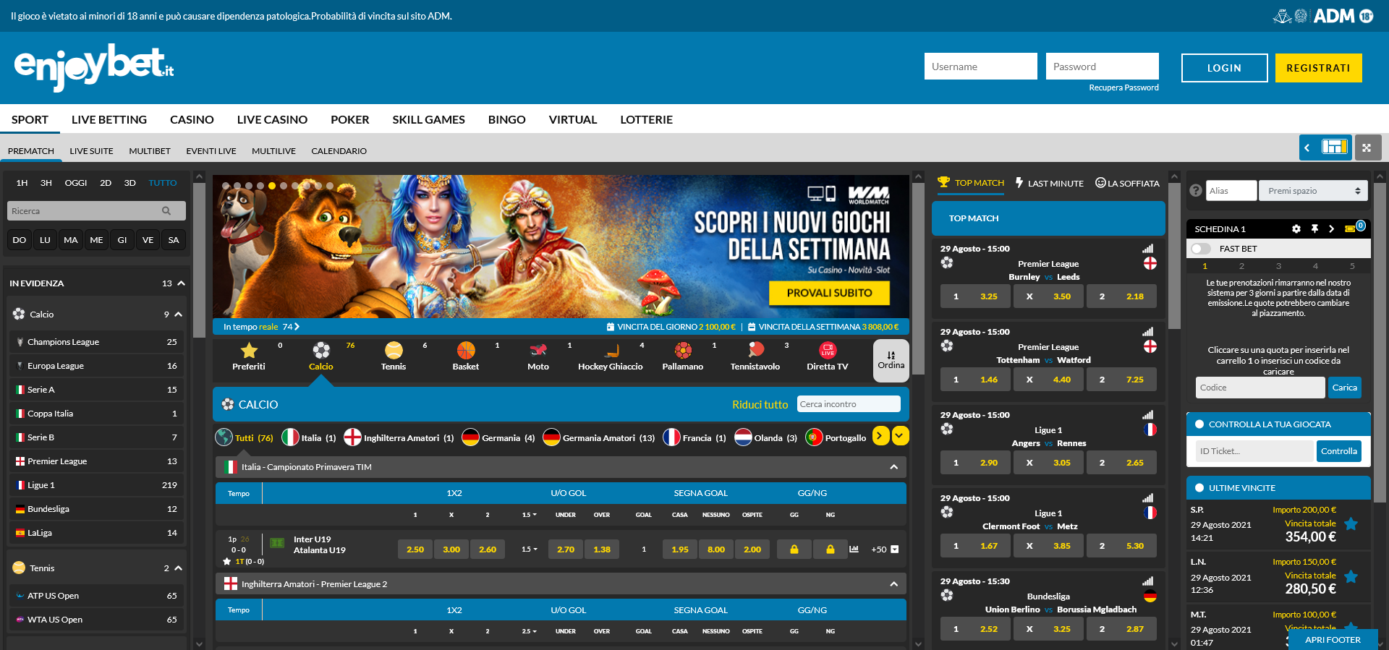Screen dimensions: 1389x650
Task: Click the fullscreen expand icon
Action: point(1367,147)
